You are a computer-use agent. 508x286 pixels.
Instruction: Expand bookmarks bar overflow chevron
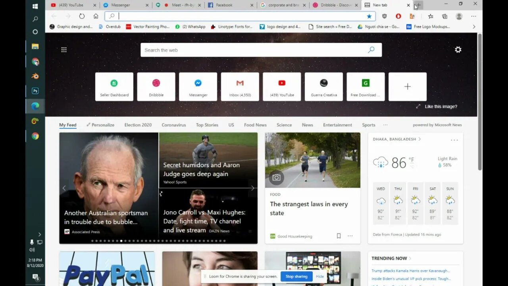pos(474,27)
